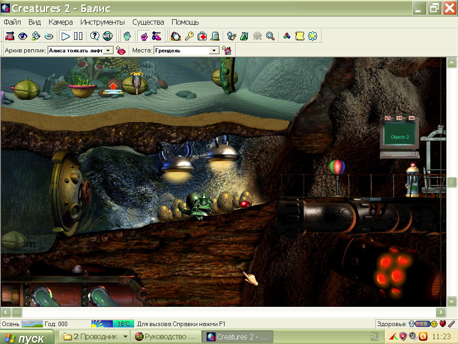Click the pink hand with arrows icon

coord(157,36)
